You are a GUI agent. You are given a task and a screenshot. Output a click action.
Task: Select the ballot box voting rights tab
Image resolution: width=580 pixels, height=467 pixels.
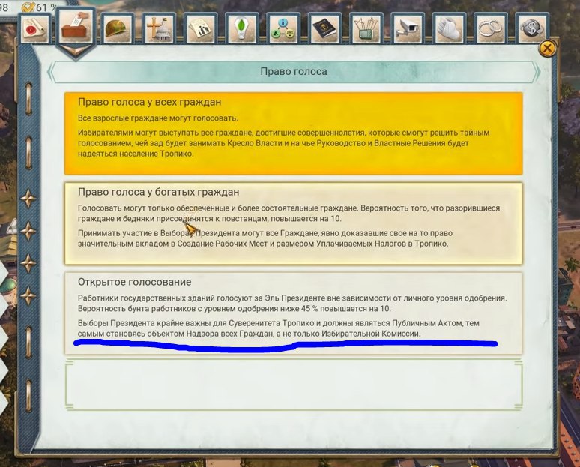tap(76, 28)
